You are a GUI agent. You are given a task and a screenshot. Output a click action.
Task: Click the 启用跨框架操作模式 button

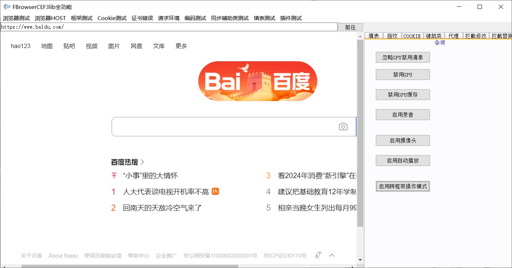coord(403,186)
